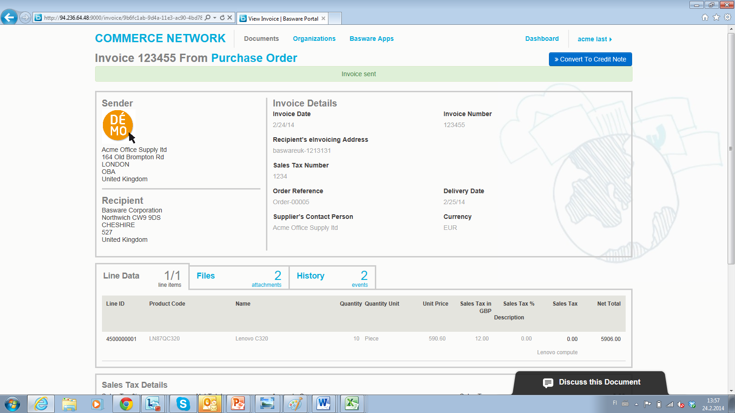Click the COMMERCE NETWORK logo
Screen dimensions: 735x413
[x=160, y=39]
